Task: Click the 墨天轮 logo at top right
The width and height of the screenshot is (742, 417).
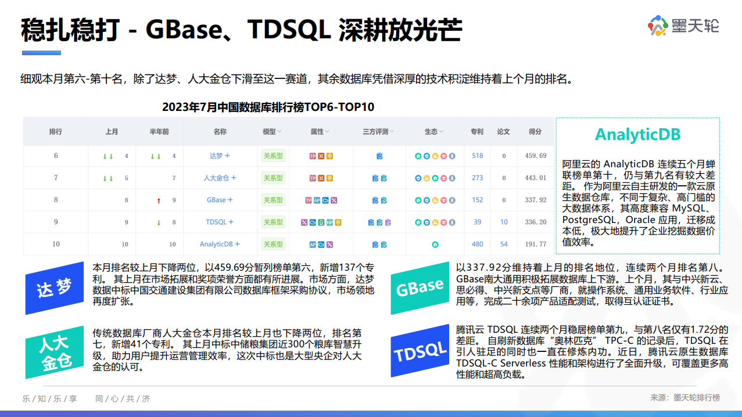Action: (x=683, y=26)
